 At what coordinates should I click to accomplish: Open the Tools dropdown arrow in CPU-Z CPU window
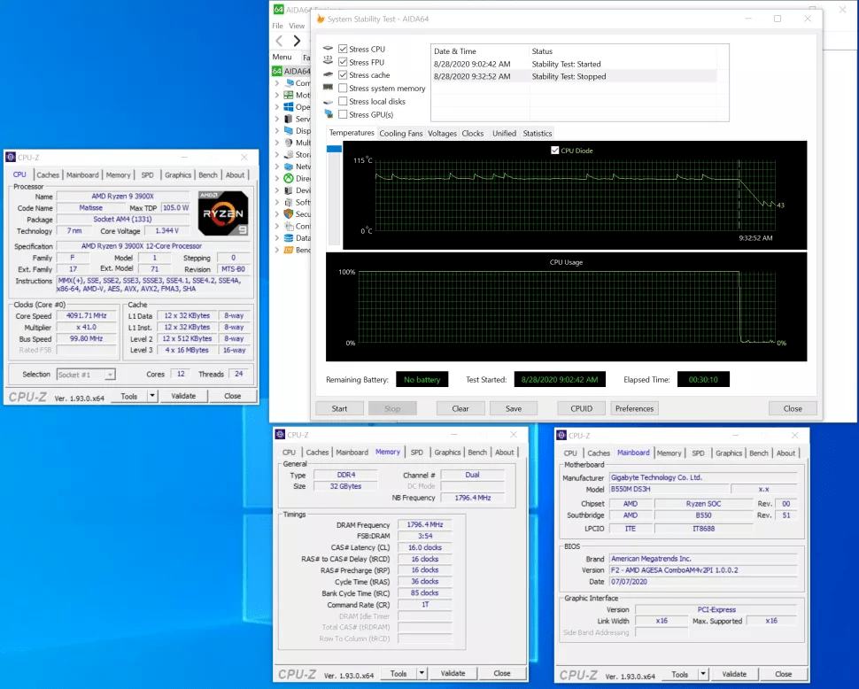(152, 396)
